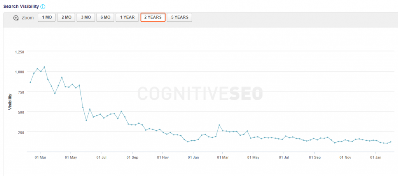Click the 250 y-axis label

coord(21,132)
